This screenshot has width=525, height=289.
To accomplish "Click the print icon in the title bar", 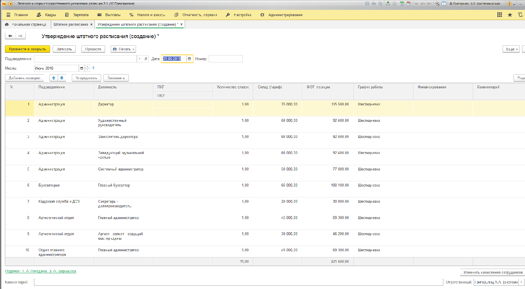I will click(374, 4).
